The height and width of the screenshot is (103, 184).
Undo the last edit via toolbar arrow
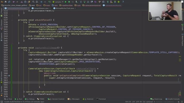pyautogui.click(x=14, y=2)
